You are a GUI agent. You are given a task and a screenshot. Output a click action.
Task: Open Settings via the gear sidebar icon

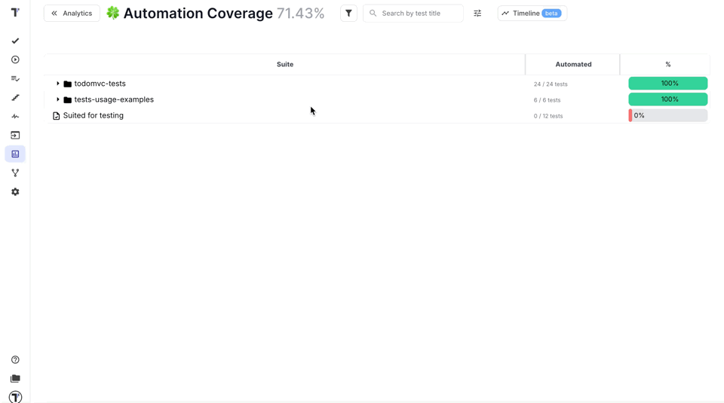coord(15,191)
